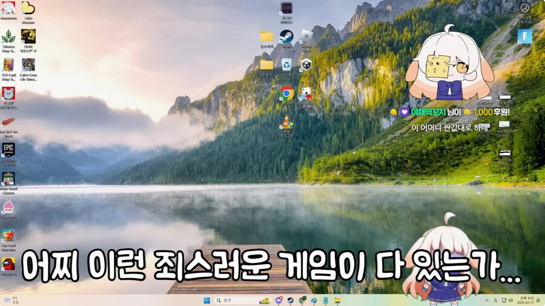Viewport: 545px width, 306px height.
Task: Open the Cabin Crew Life Simulator CCS icon
Action: pyautogui.click(x=28, y=65)
